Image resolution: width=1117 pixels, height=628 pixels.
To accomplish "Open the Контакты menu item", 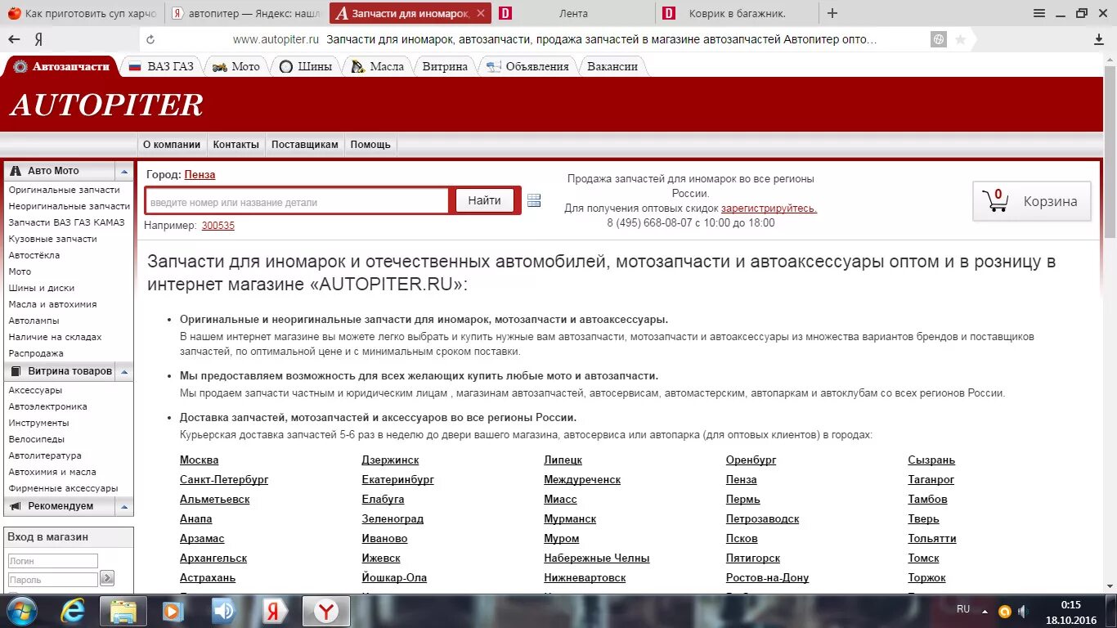I will (236, 145).
